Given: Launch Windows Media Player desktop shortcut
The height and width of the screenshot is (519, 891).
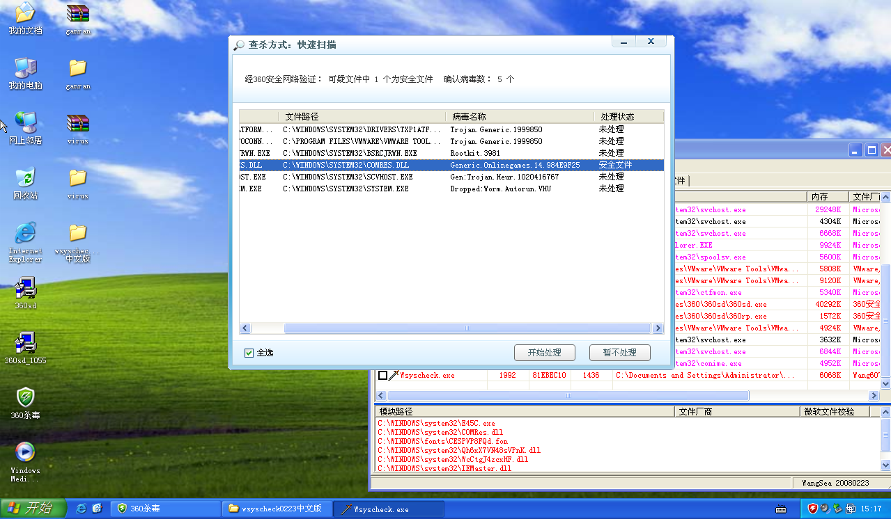Looking at the screenshot, I should [25, 461].
